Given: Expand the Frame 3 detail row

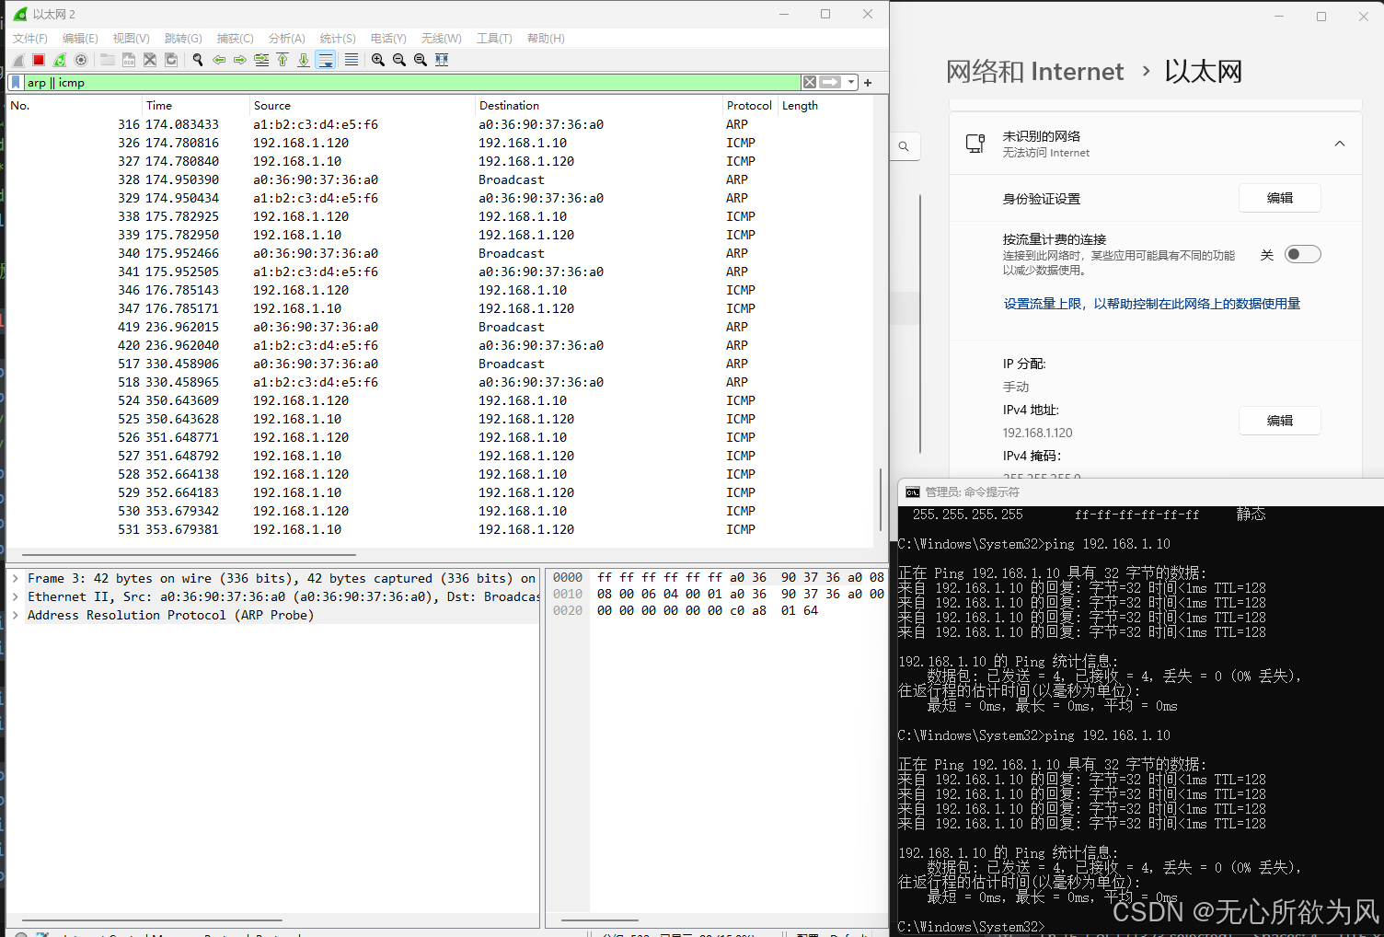Looking at the screenshot, I should (16, 579).
